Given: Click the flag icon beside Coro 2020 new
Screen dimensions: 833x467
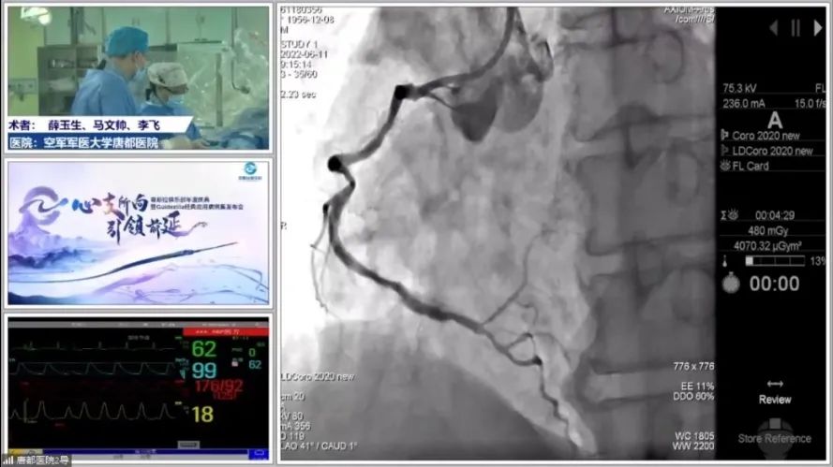Looking at the screenshot, I should [725, 136].
